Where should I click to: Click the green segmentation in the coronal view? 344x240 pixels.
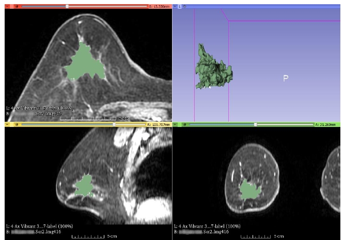pyautogui.click(x=251, y=191)
